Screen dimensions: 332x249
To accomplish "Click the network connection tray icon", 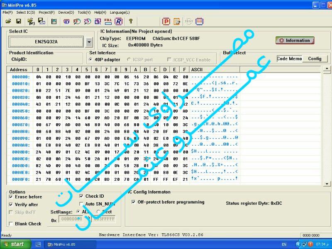I will click(x=305, y=244).
